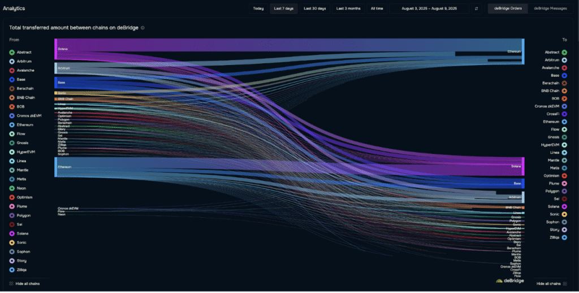Toggle Gnosis icon in From list
579x293 pixels.
pos(12,143)
